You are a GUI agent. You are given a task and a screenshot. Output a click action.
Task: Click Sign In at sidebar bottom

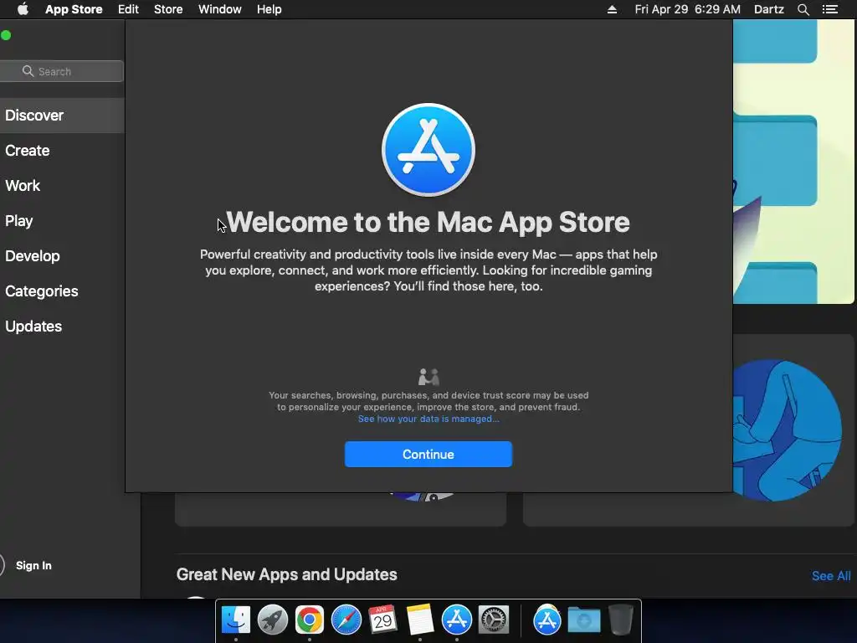33,565
